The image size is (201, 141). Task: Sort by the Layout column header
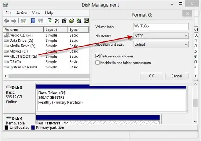[x=55, y=30]
